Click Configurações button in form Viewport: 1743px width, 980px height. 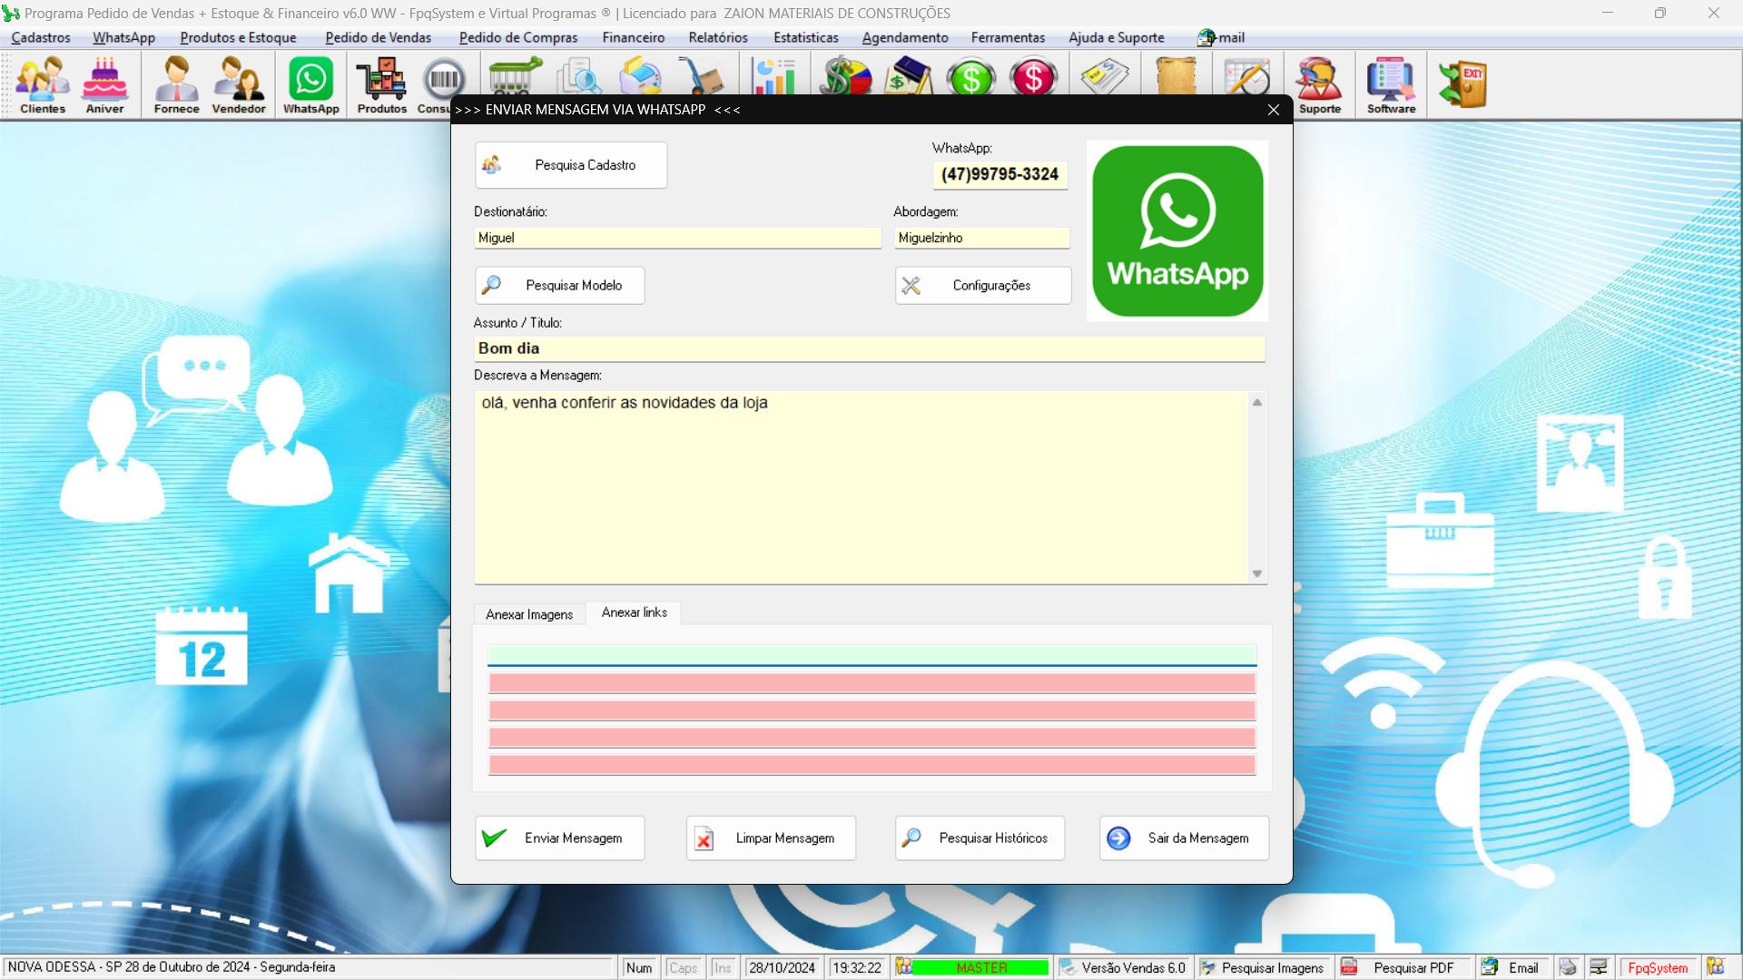pyautogui.click(x=983, y=285)
